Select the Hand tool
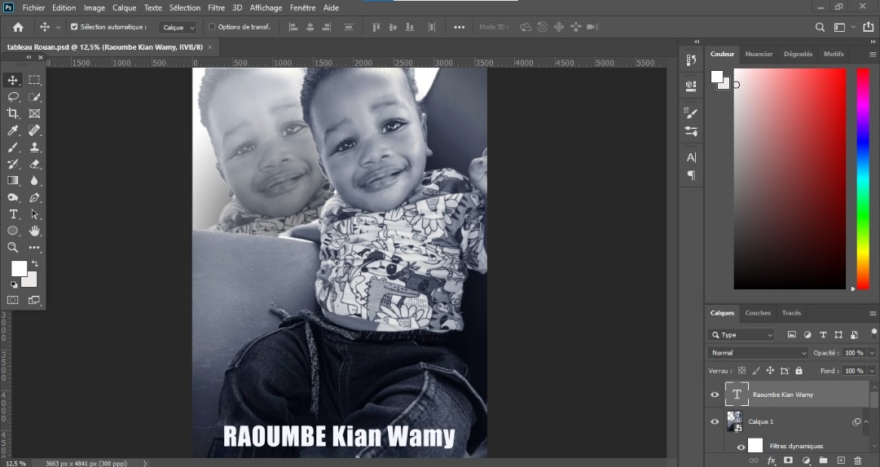This screenshot has width=880, height=467. 34,231
